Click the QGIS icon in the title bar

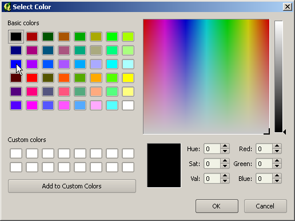coord(7,7)
